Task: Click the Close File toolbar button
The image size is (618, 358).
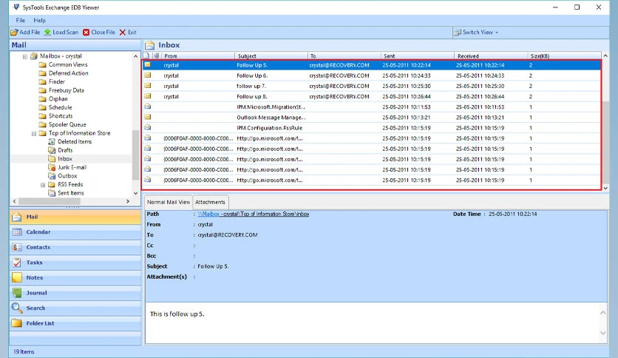Action: (x=99, y=33)
